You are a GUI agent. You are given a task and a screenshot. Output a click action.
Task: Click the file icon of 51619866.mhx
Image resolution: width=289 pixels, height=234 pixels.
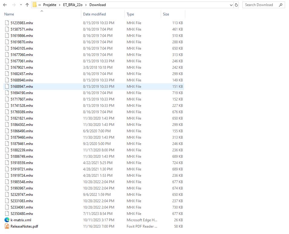point(7,36)
